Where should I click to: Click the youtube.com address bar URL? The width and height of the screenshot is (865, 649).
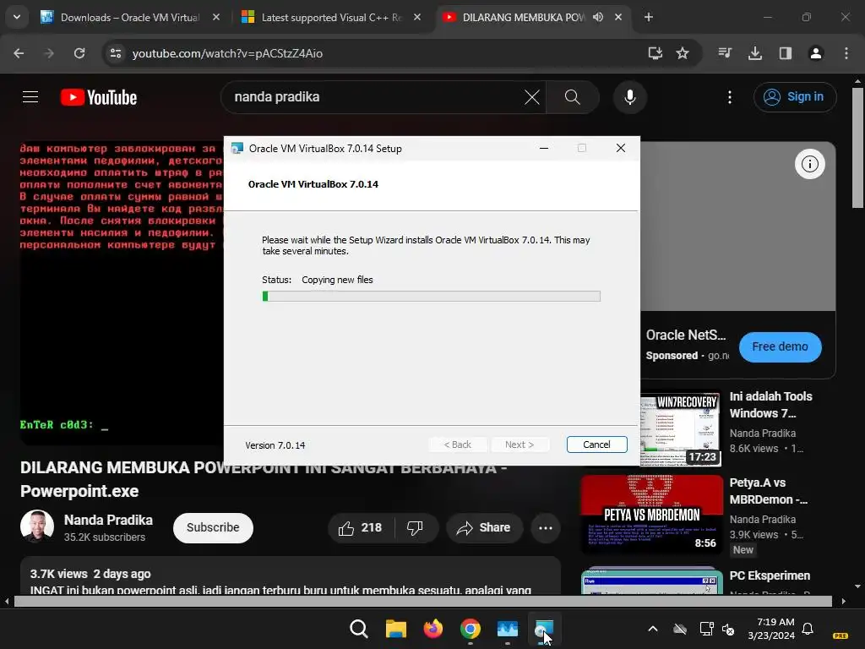point(227,53)
